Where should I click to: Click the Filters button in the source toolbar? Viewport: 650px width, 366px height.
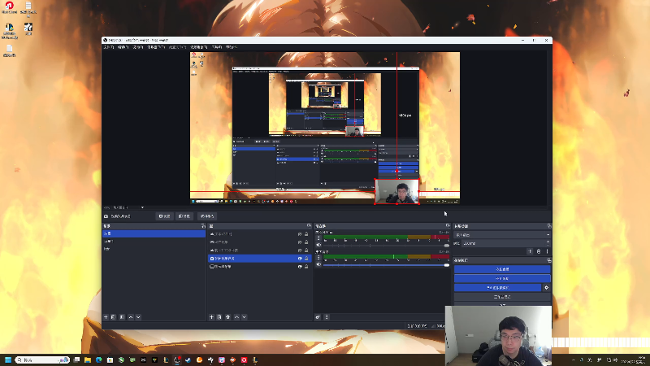pyautogui.click(x=184, y=216)
